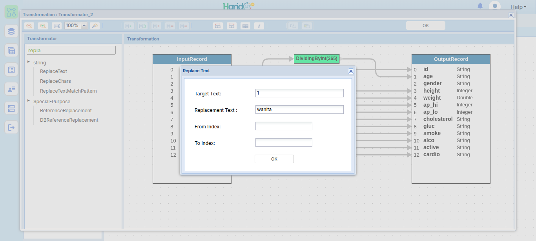Focus the To Index field
The image size is (536, 241).
[x=284, y=142]
